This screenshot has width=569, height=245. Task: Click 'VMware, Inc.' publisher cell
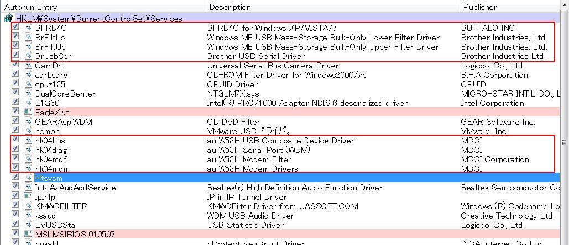tap(484, 131)
